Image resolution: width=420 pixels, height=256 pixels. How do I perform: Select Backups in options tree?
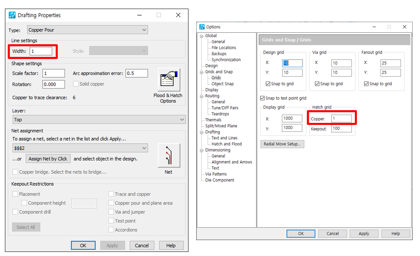(x=219, y=54)
